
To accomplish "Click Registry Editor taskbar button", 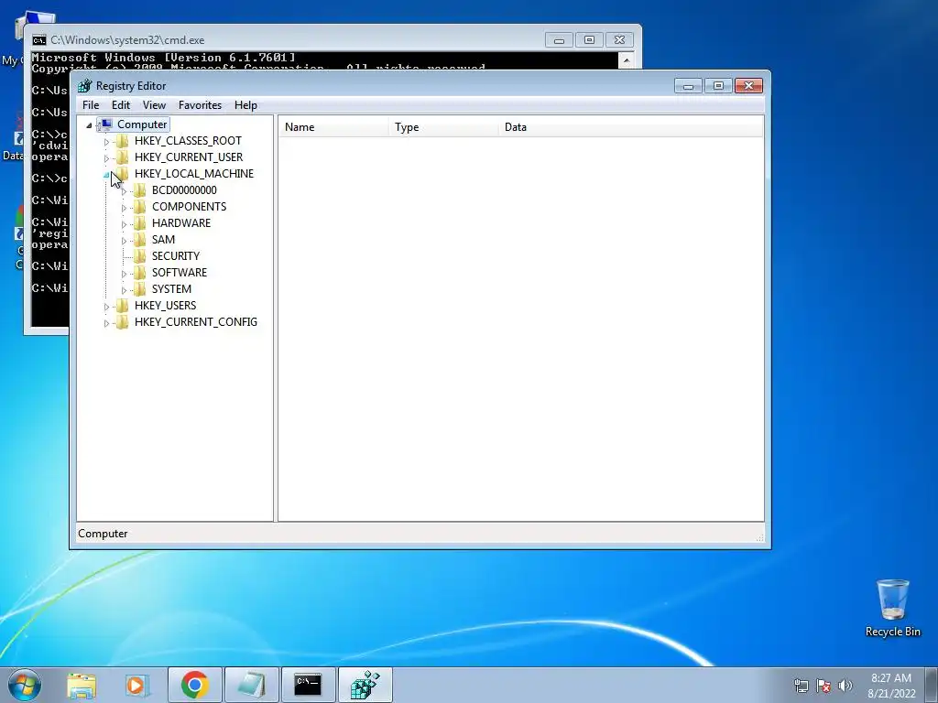I will coord(365,685).
